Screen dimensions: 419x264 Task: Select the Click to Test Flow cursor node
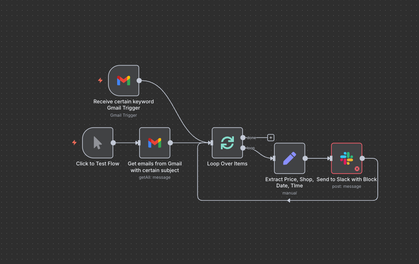97,143
